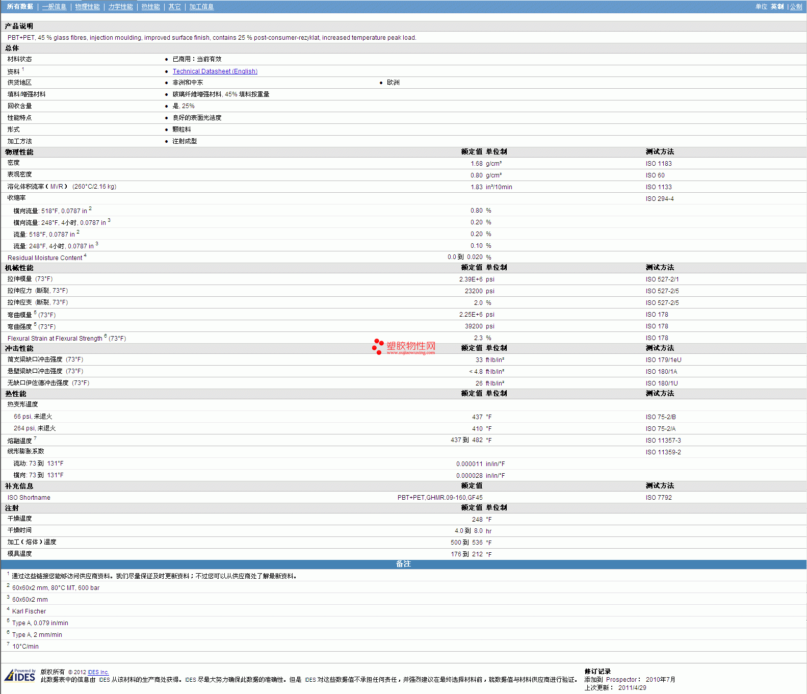The image size is (807, 694).
Task: Click the red 塑胶物性网 watermark logo
Action: (x=404, y=347)
